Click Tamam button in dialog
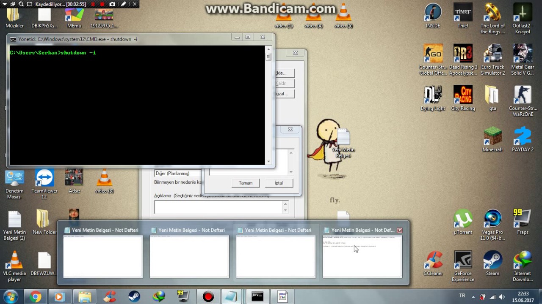 point(246,183)
